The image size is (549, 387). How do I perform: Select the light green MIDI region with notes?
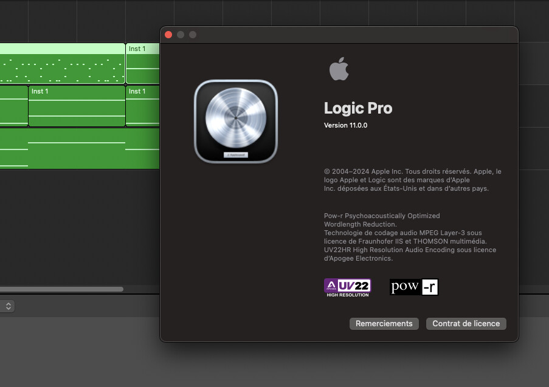point(63,63)
